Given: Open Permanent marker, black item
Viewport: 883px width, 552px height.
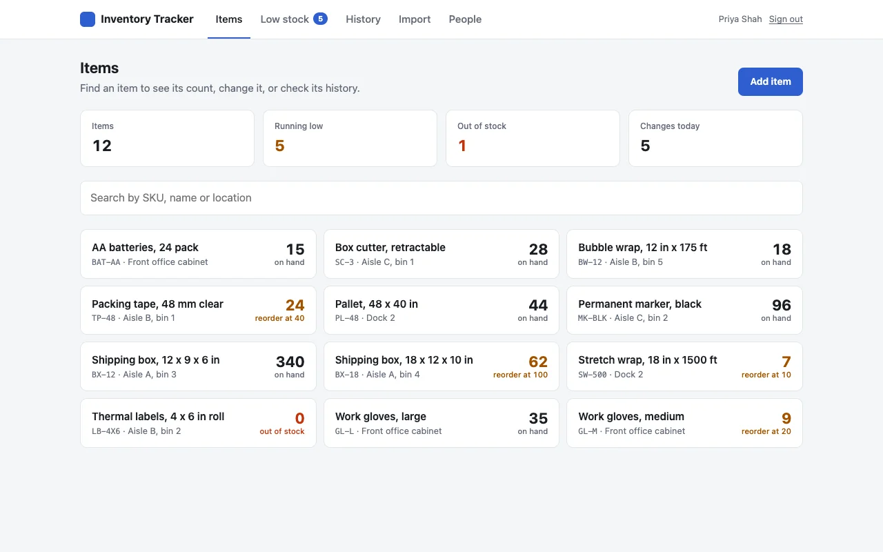Looking at the screenshot, I should 684,310.
